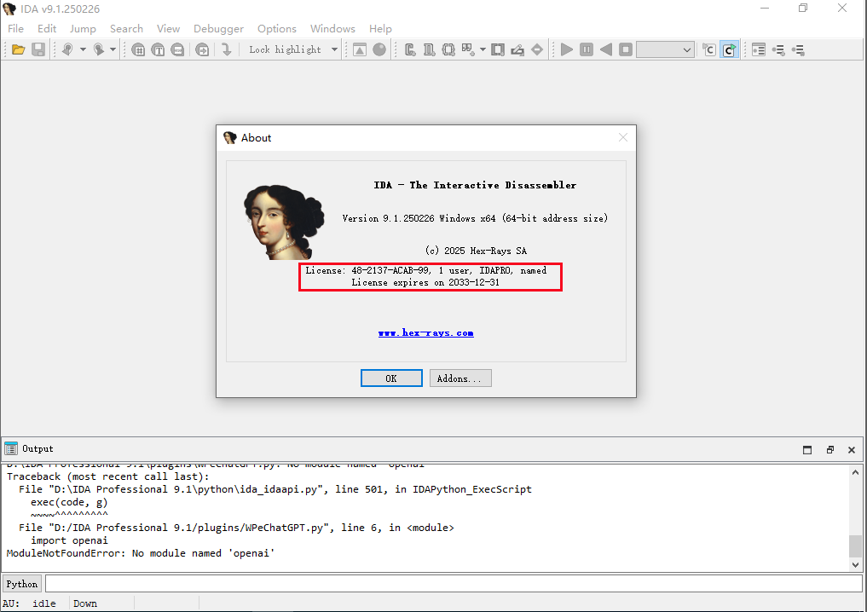This screenshot has height=612, width=867.
Task: Open the www.hex-rays.com link
Action: pos(425,332)
